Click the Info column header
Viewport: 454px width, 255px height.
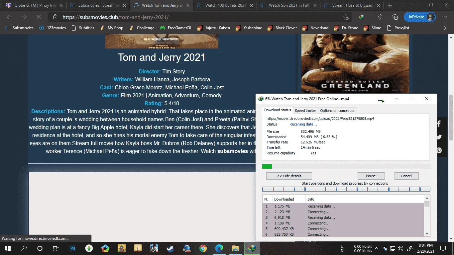click(x=364, y=199)
